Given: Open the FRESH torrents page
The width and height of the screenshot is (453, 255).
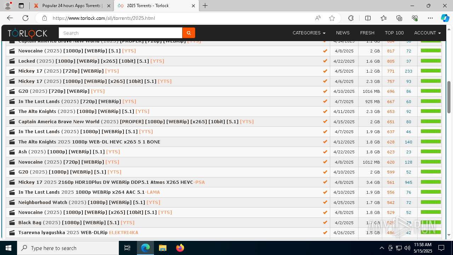Looking at the screenshot, I should point(367,33).
